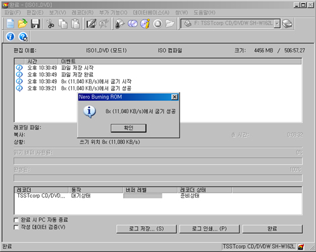
Task: Open a compilation with the folder icon
Action: point(23,23)
